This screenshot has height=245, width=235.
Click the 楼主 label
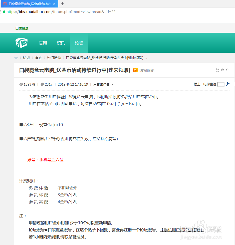point(197,84)
